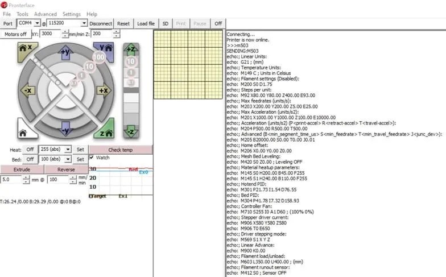446x277 pixels.
Task: Open the 100 (abs) bed temperature dropdown
Action: (x=68, y=159)
